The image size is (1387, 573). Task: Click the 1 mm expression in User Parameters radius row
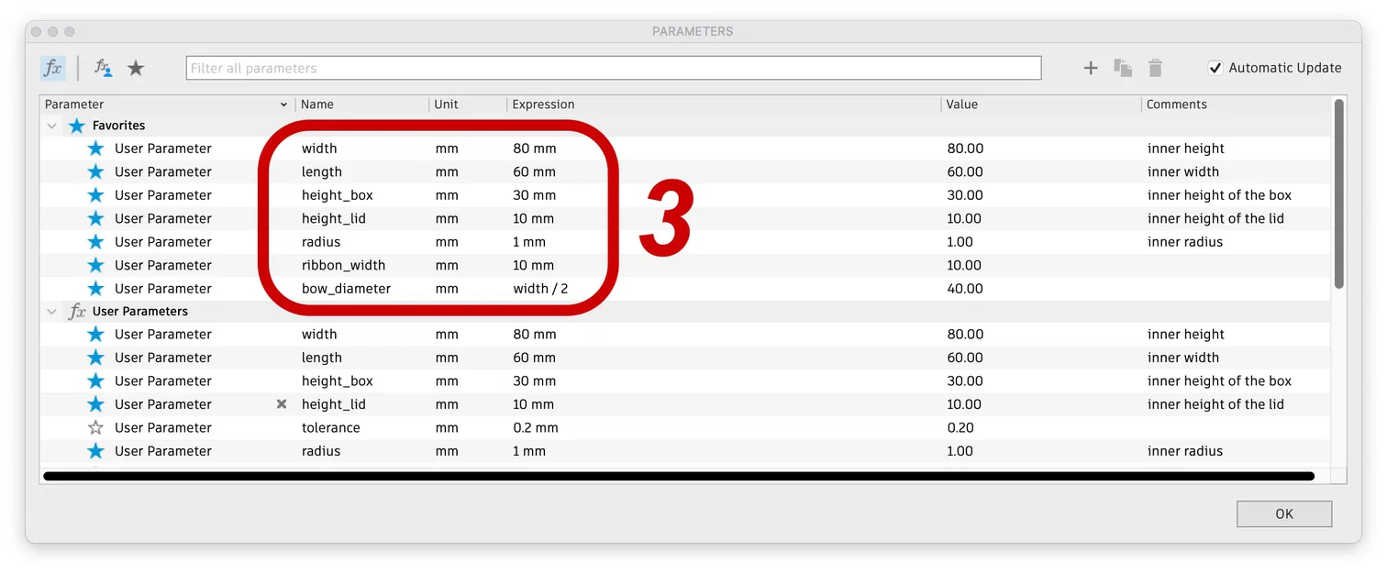tap(529, 451)
